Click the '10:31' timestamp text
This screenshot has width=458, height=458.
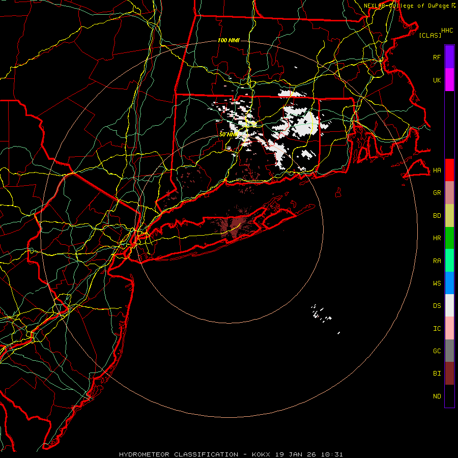(332, 454)
